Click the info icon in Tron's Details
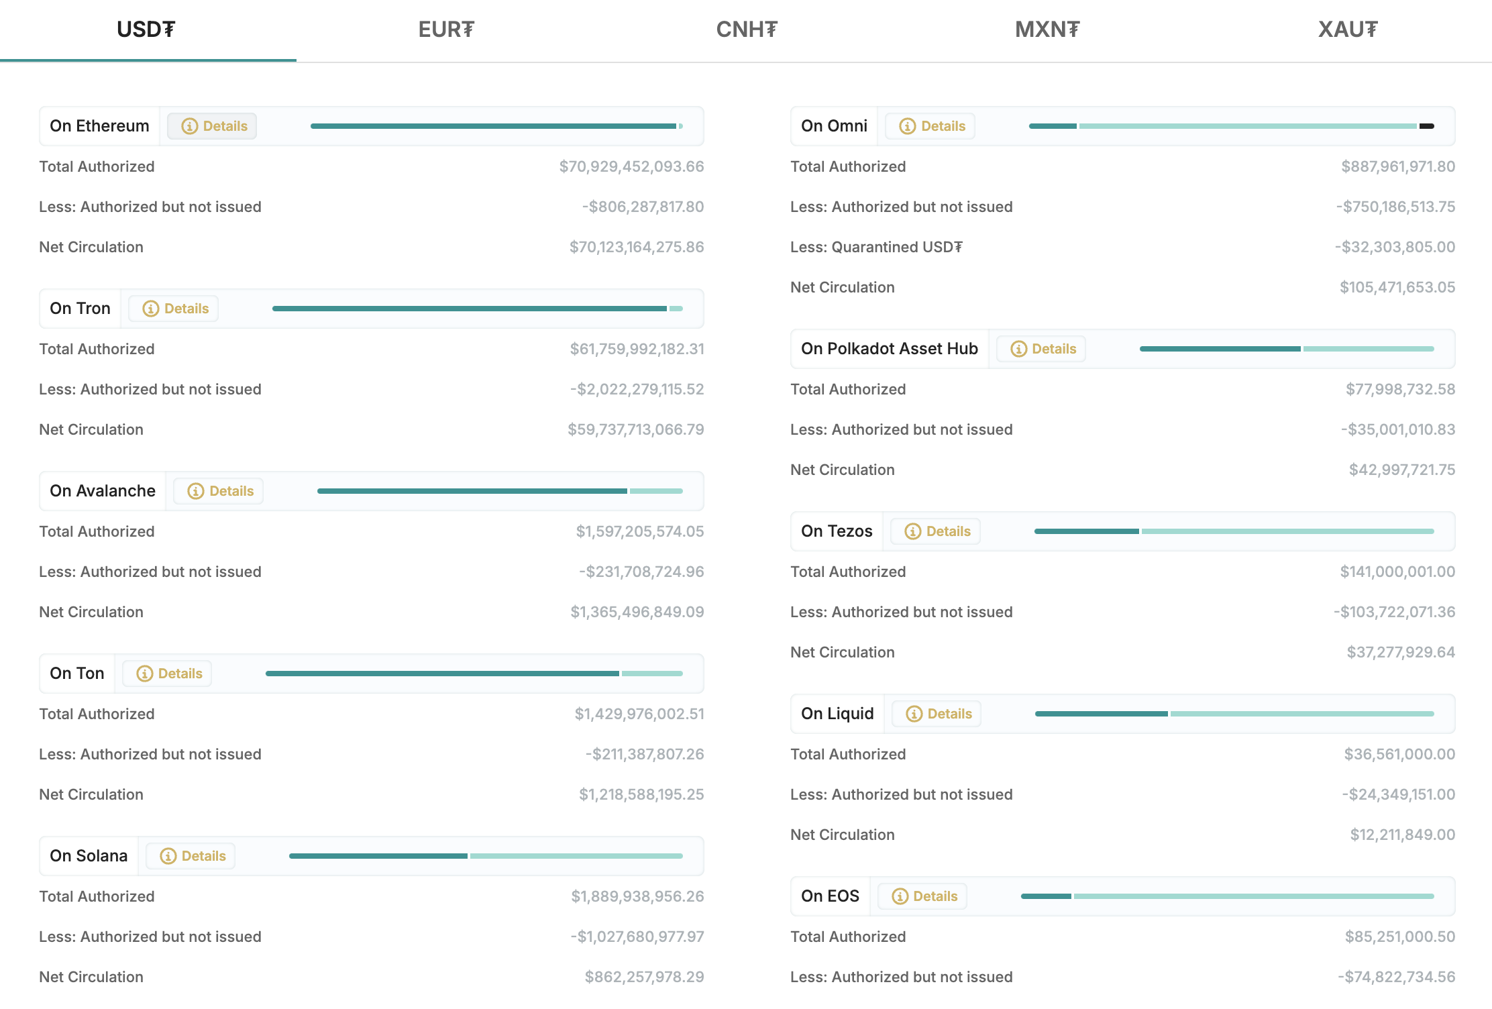Viewport: 1492px width, 1009px height. [x=151, y=309]
